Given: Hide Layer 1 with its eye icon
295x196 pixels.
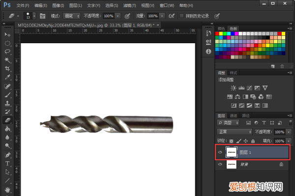Looking at the screenshot, I should coord(220,152).
